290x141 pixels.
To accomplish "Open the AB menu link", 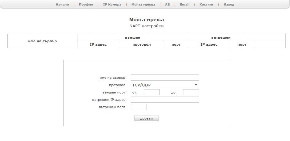I will (167, 4).
